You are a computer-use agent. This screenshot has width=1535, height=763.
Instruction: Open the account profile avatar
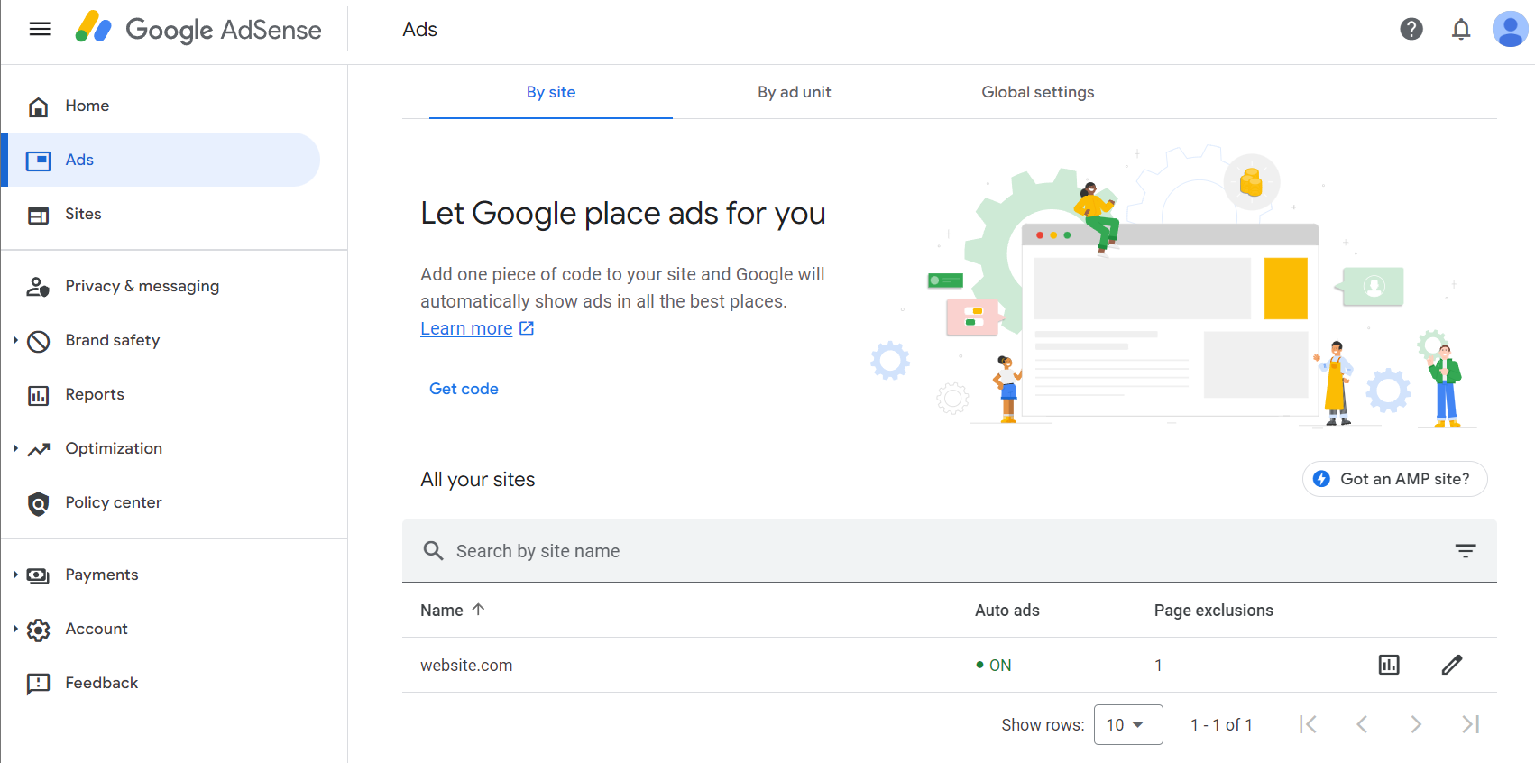1510,29
